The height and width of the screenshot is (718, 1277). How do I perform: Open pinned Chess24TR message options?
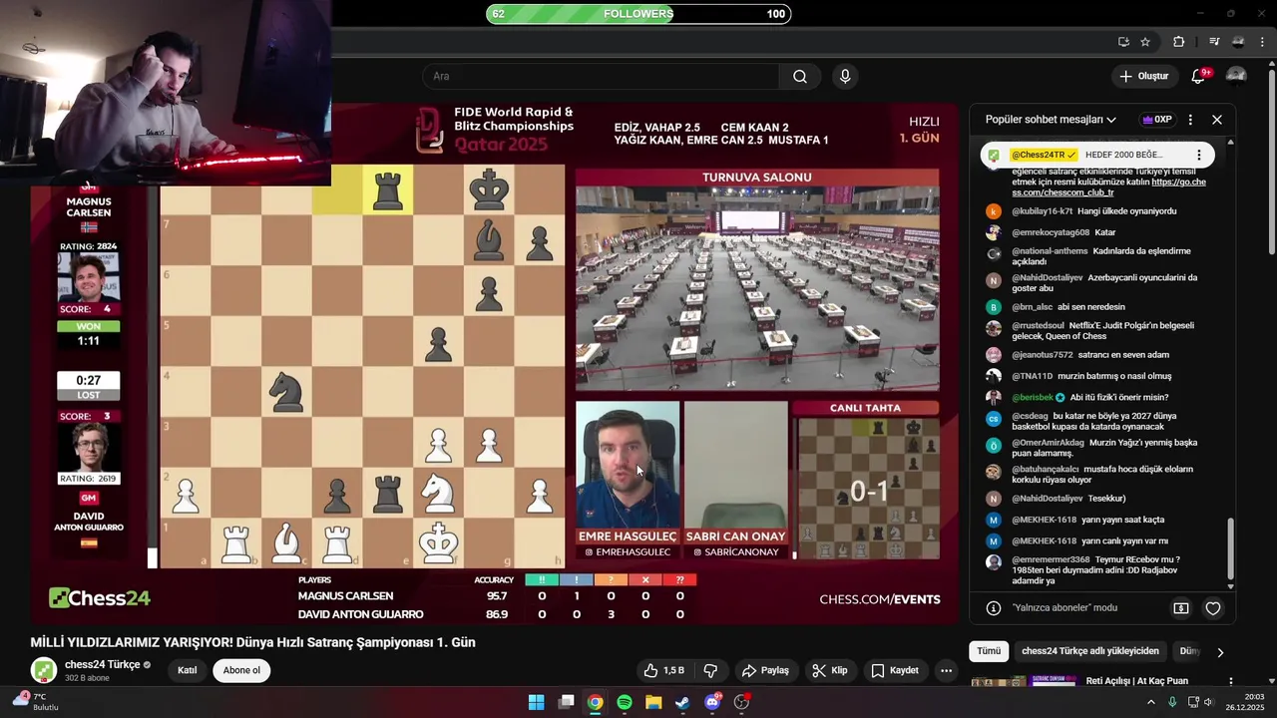tap(1199, 156)
